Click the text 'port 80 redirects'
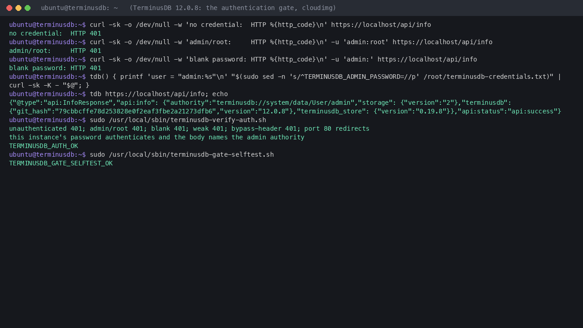Image resolution: width=583 pixels, height=328 pixels. pyautogui.click(x=337, y=128)
